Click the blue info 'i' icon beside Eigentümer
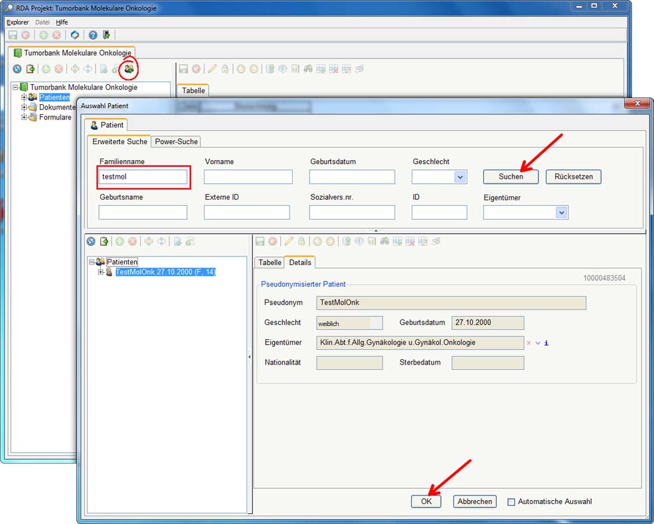The height and width of the screenshot is (524, 654). coord(546,343)
